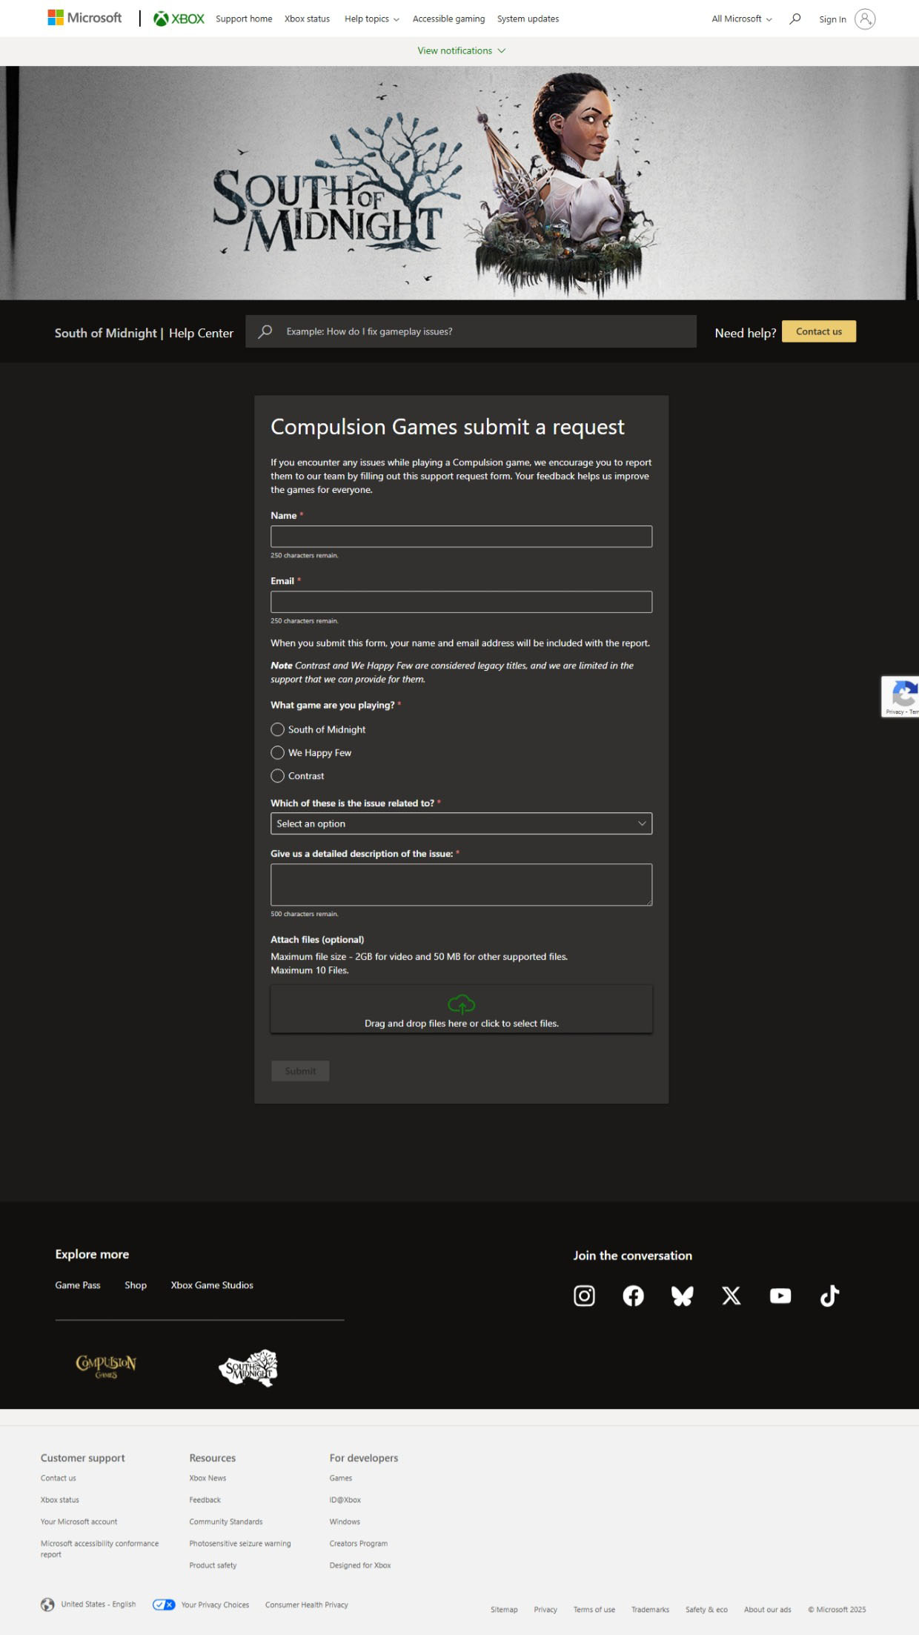
Task: Toggle Your Privacy Choices switch icon
Action: (164, 1605)
